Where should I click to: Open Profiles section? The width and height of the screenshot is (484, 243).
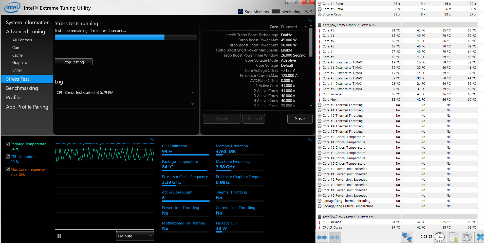pos(14,97)
